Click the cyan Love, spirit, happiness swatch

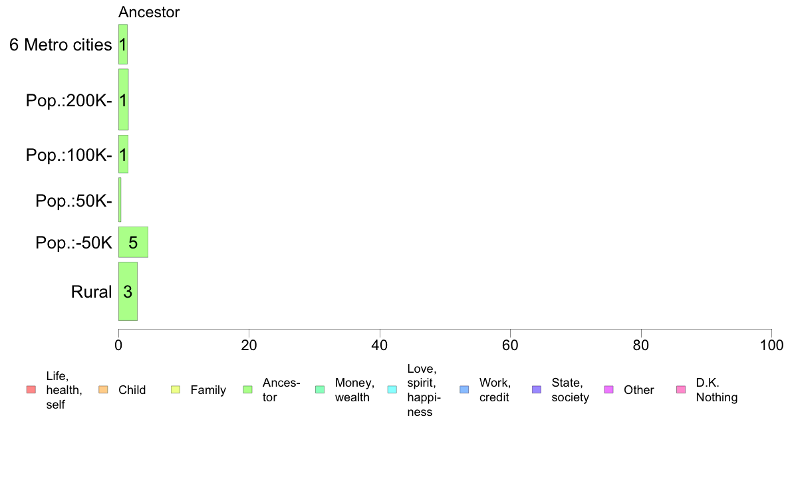(392, 390)
